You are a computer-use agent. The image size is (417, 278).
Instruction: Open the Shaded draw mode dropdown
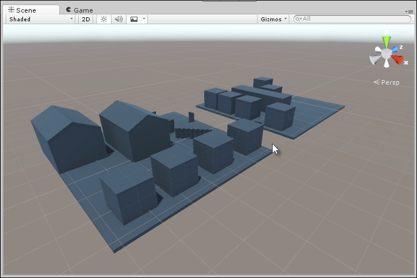tap(41, 19)
